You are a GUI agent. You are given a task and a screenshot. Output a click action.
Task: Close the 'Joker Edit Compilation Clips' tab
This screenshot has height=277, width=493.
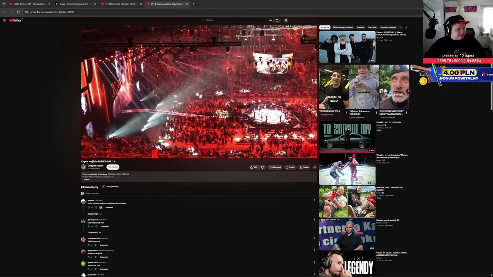pyautogui.click(x=95, y=4)
